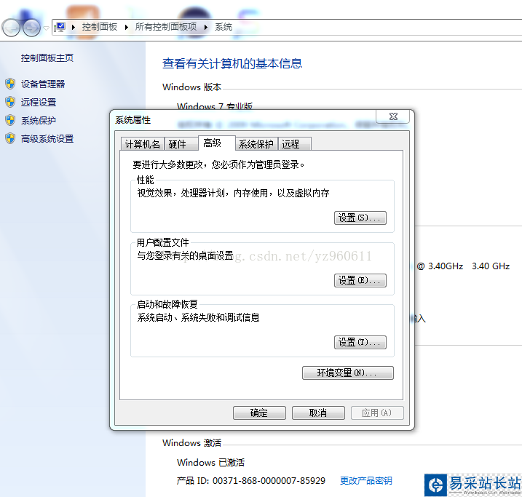Click the heading 查看有关计算机的基本信息
The image size is (522, 497).
click(232, 63)
